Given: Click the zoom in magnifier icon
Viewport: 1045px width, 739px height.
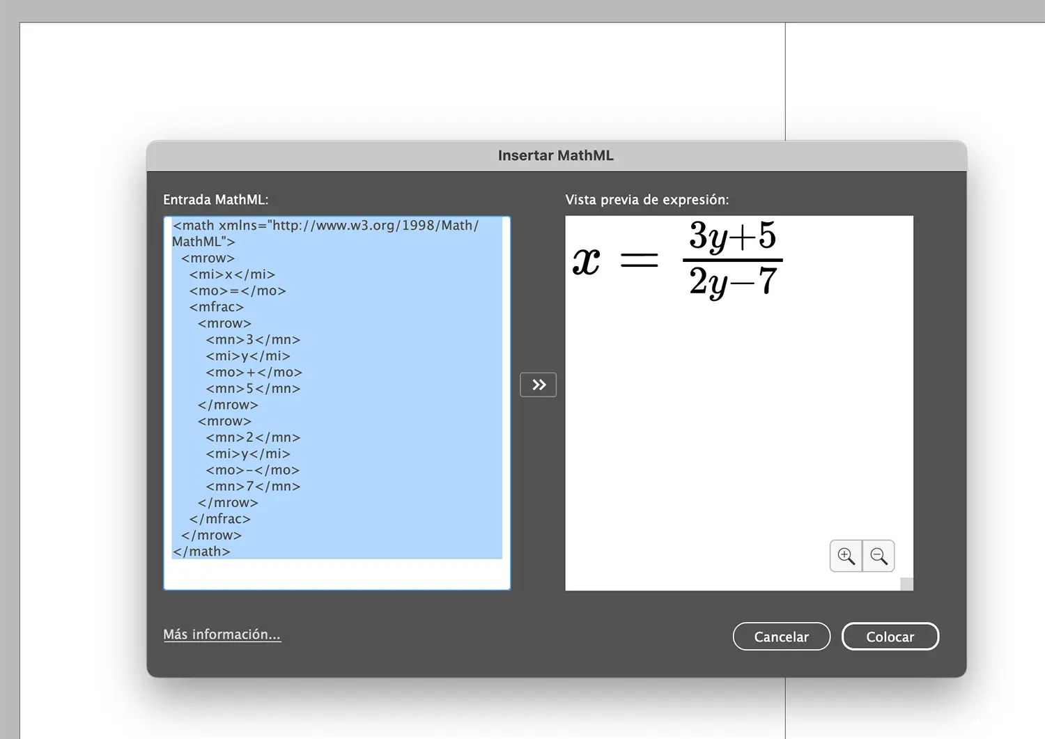Looking at the screenshot, I should (846, 556).
